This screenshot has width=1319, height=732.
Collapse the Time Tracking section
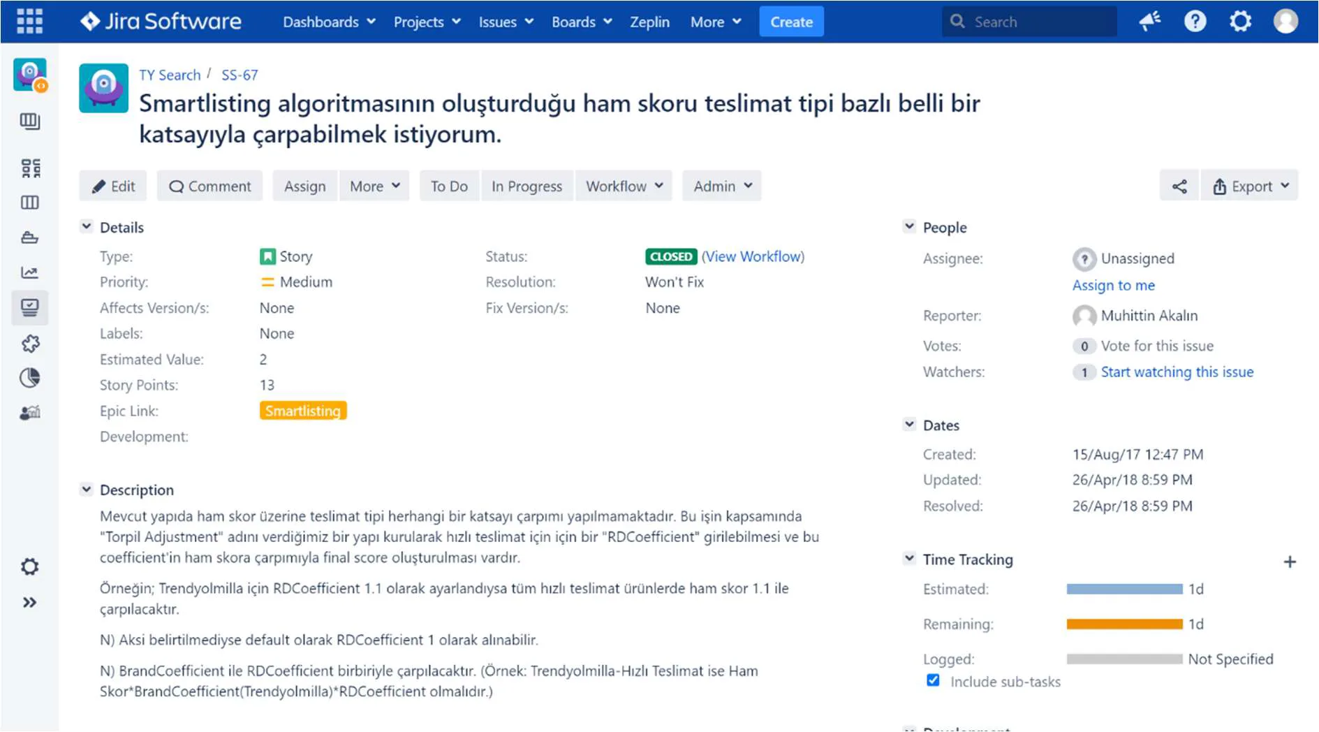coord(909,558)
